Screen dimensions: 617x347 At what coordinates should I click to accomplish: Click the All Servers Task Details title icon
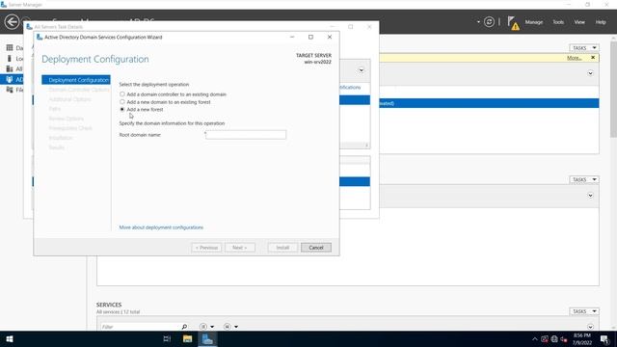pos(29,27)
